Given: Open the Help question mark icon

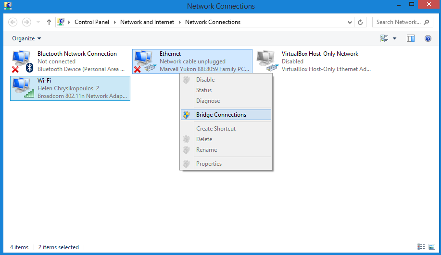Looking at the screenshot, I should pos(428,38).
